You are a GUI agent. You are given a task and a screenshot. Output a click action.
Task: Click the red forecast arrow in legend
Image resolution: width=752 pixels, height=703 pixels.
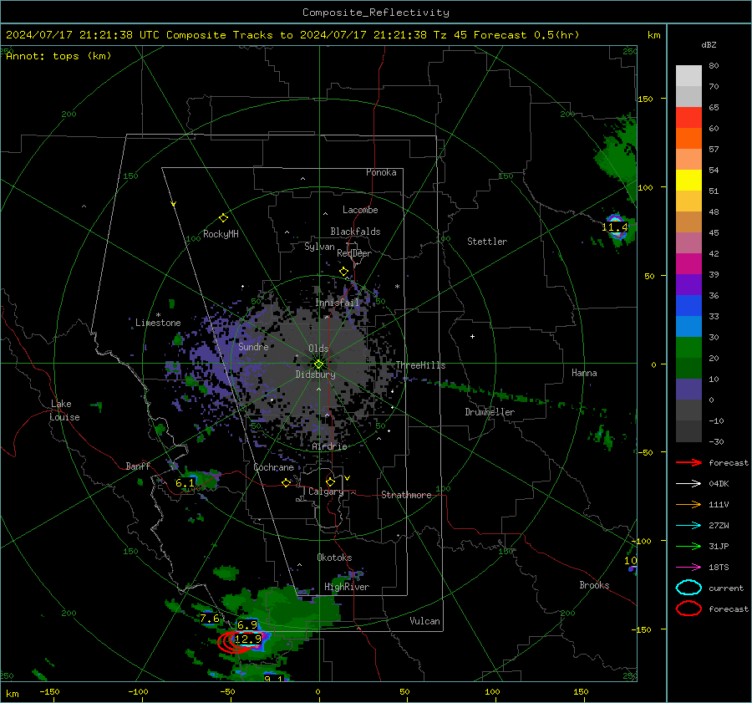point(688,462)
